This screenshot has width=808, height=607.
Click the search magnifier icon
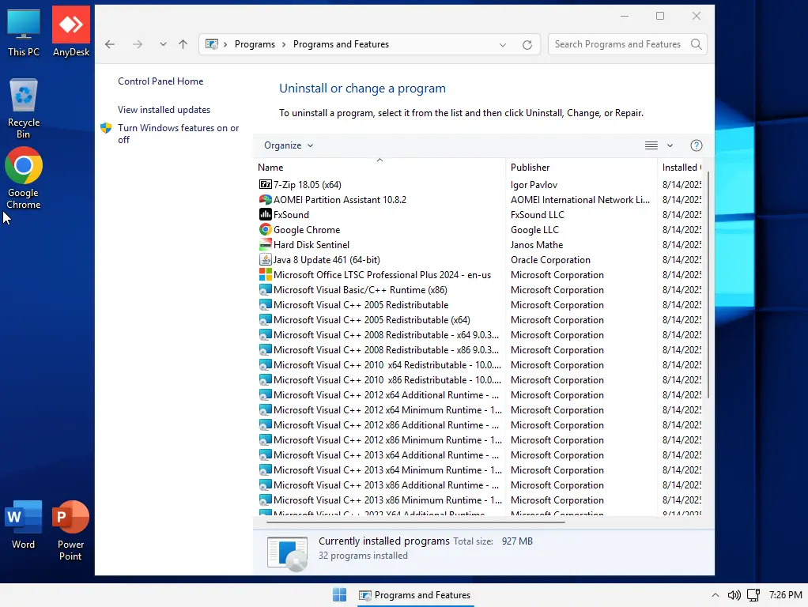(x=697, y=44)
